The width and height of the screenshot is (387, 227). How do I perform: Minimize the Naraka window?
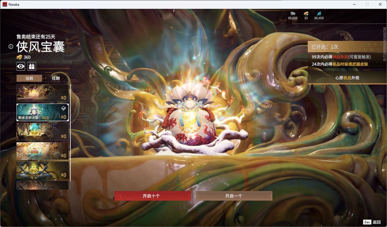coord(355,4)
